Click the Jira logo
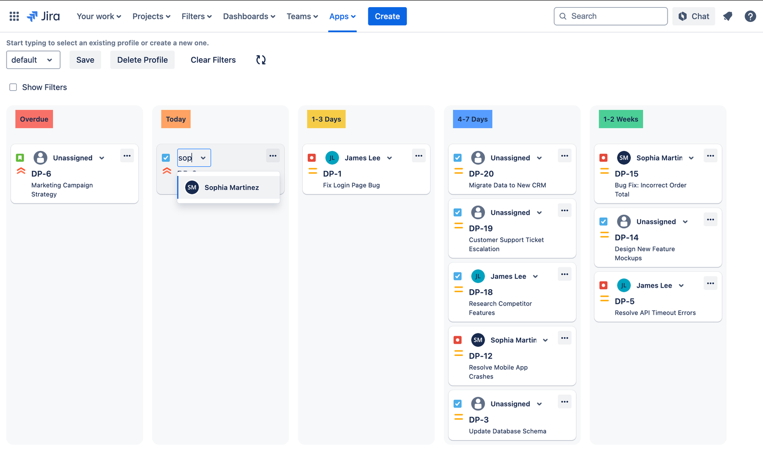763x459 pixels. coord(43,16)
